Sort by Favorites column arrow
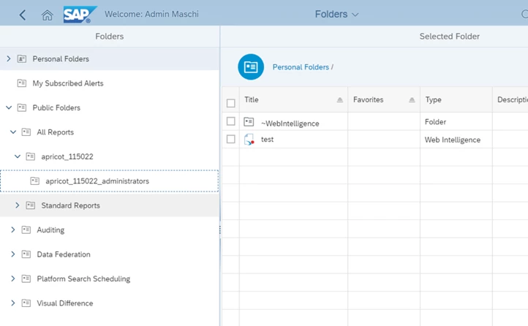The image size is (528, 326). pyautogui.click(x=412, y=99)
